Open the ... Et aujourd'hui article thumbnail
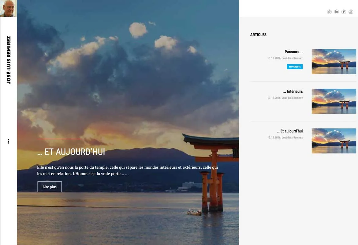The image size is (358, 245). click(x=334, y=141)
